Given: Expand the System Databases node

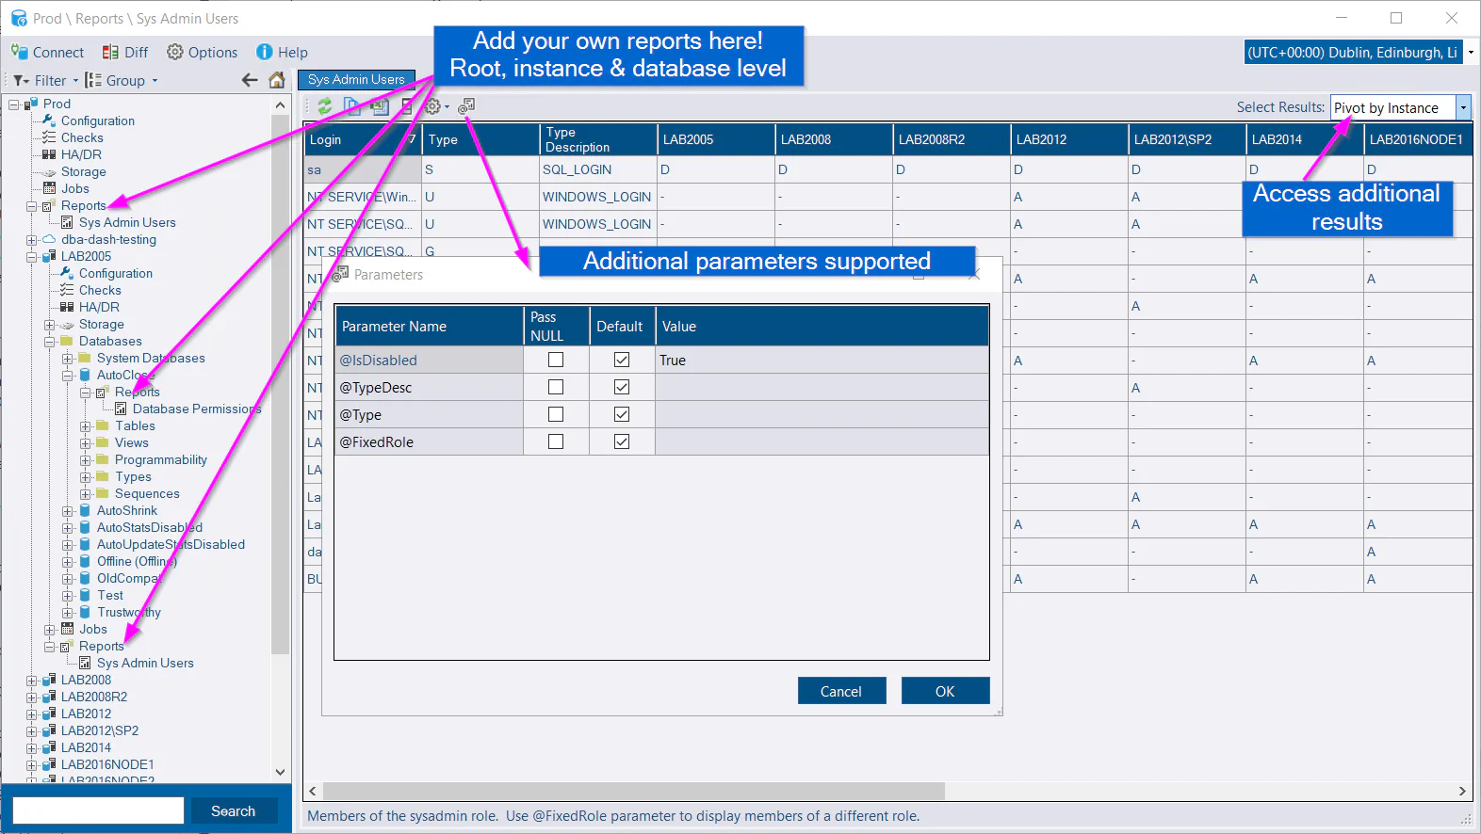Looking at the screenshot, I should 68,359.
